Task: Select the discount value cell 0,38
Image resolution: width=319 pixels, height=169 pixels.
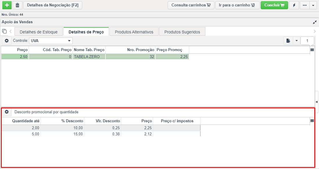Action: (103, 134)
